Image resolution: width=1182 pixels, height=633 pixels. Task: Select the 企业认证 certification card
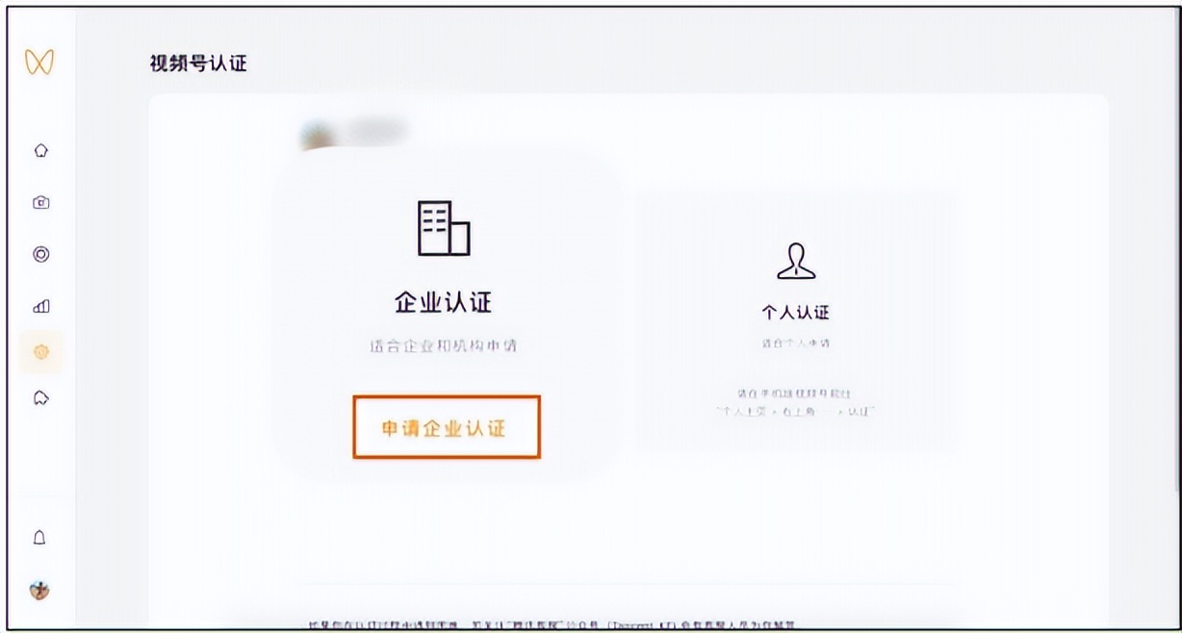446,313
